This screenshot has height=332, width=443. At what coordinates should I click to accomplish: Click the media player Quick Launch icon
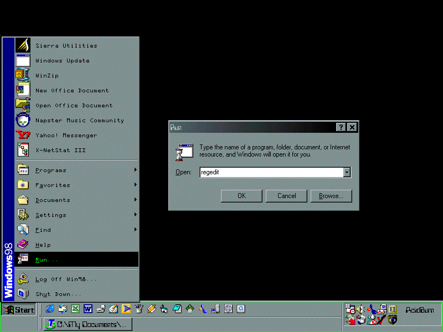point(126,309)
